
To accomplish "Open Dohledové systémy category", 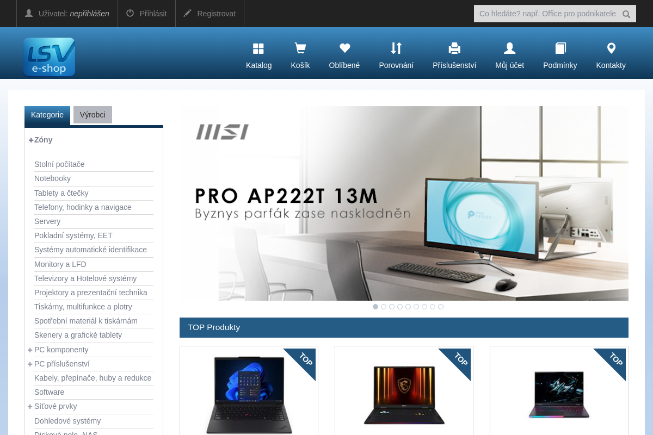I will (67, 421).
